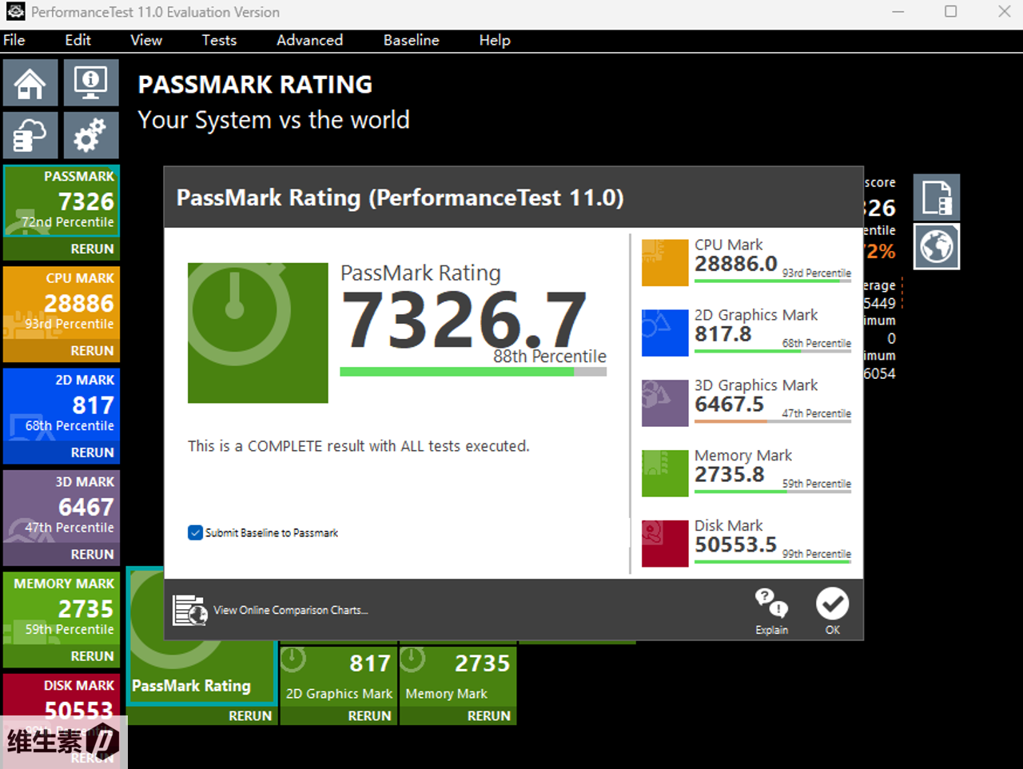Screen dimensions: 1023x769
Task: Click the PassMark Rating percentile bar
Action: 472,372
